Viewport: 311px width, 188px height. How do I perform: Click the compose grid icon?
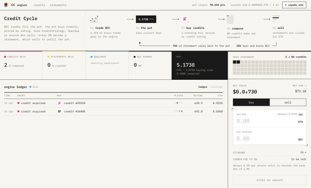pyautogui.click(x=230, y=20)
